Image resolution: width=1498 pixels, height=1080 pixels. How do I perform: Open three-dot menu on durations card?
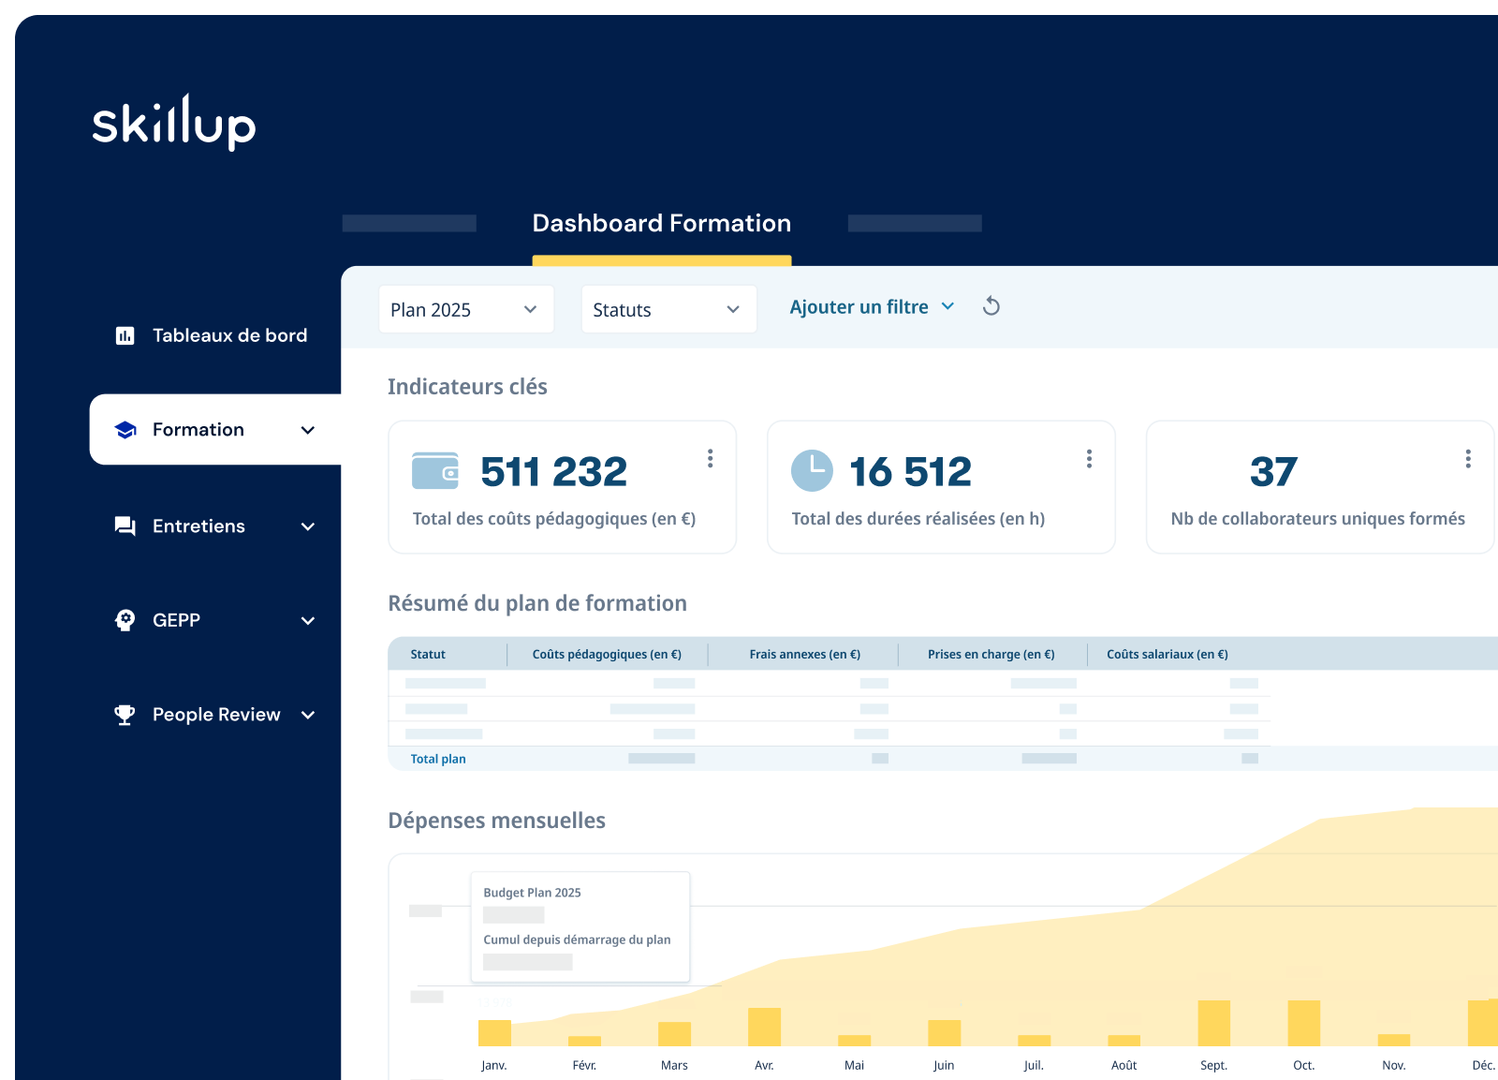point(1089,458)
